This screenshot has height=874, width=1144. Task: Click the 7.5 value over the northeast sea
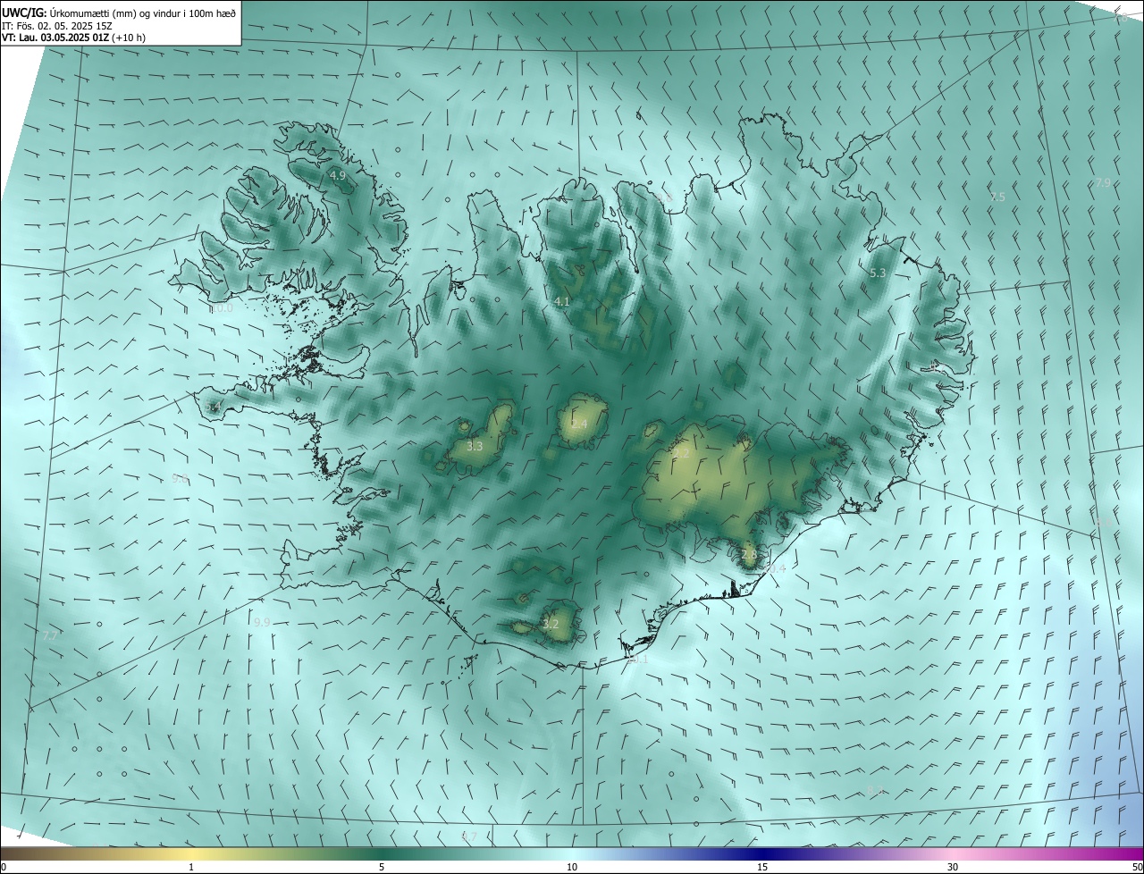[x=997, y=197]
